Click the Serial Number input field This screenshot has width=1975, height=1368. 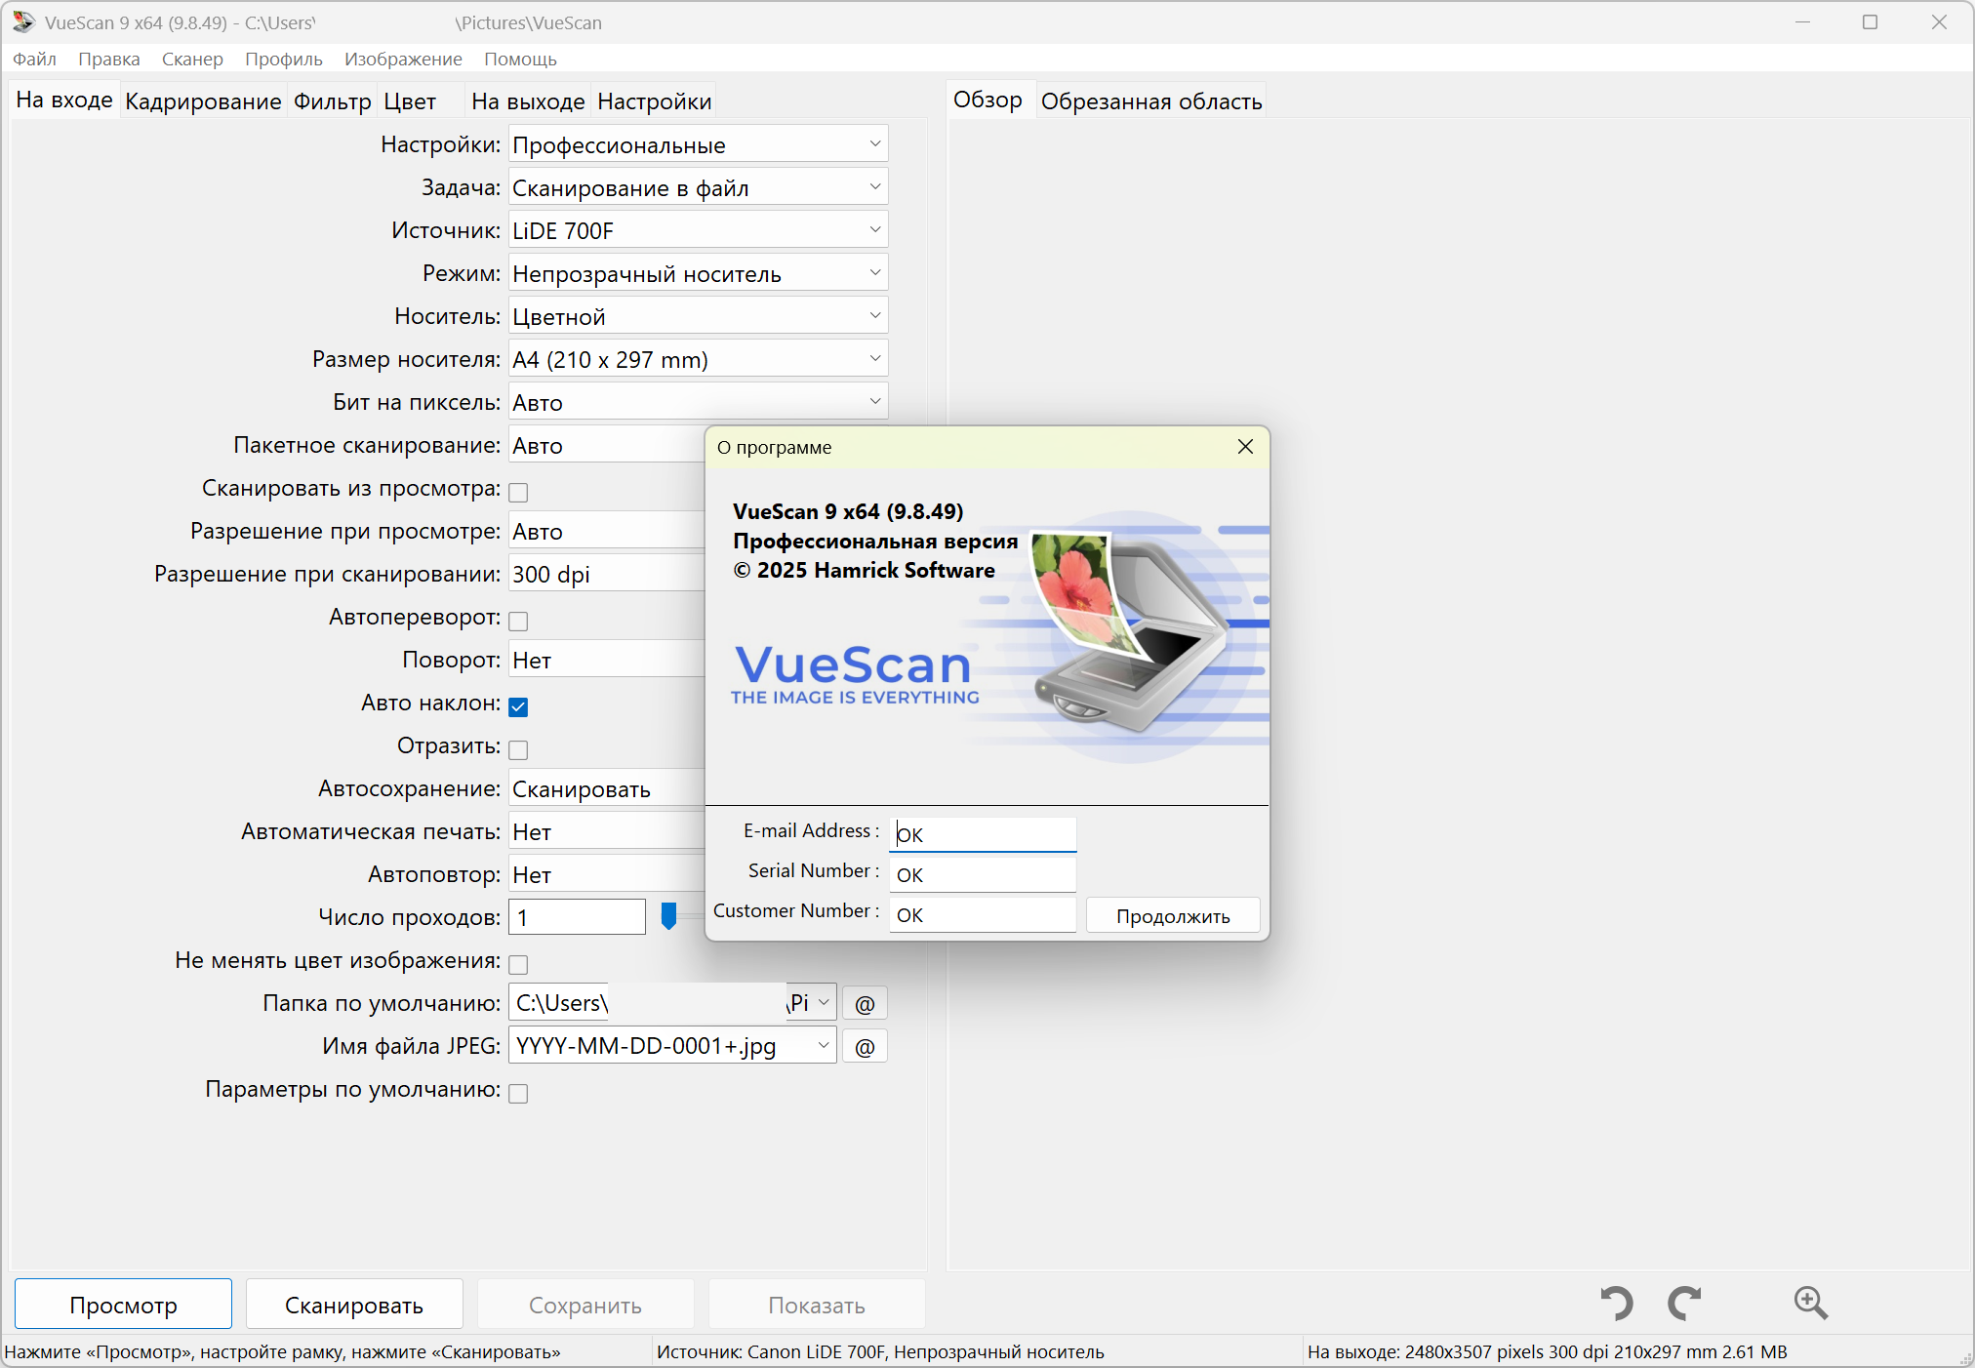pyautogui.click(x=982, y=875)
